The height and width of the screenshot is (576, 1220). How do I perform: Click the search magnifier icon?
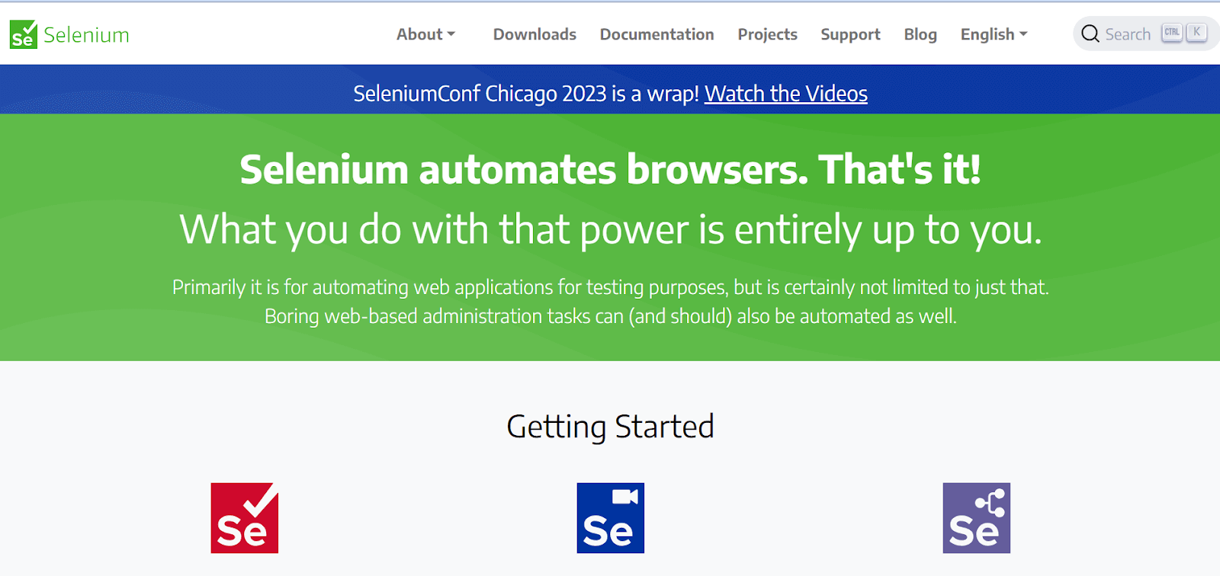pos(1090,34)
